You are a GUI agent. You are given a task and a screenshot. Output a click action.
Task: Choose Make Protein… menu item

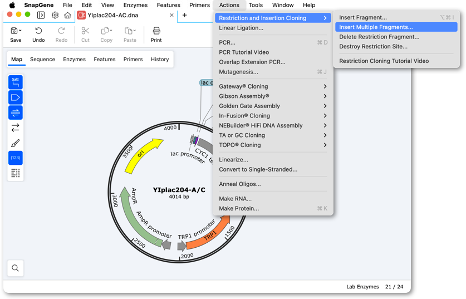point(273,208)
